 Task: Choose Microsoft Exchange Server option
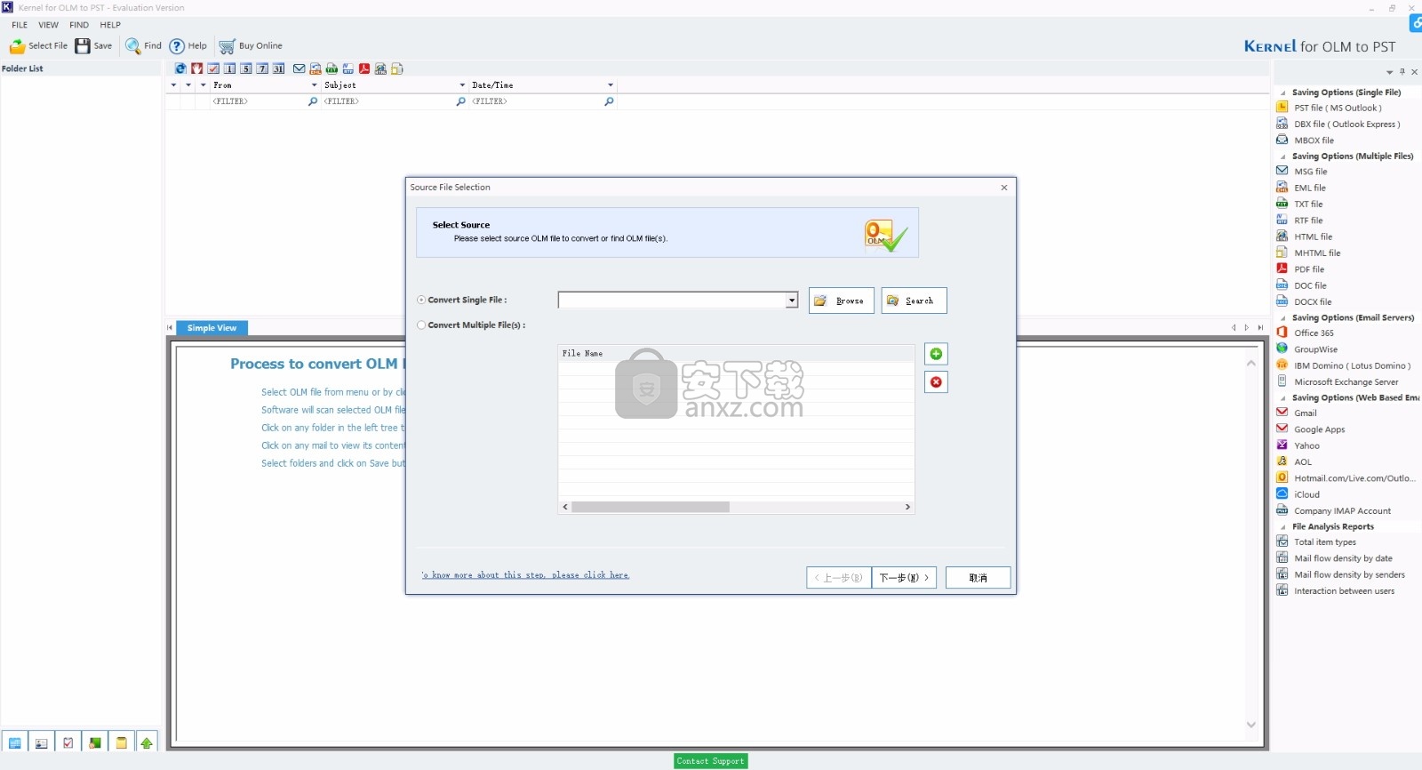1338,381
